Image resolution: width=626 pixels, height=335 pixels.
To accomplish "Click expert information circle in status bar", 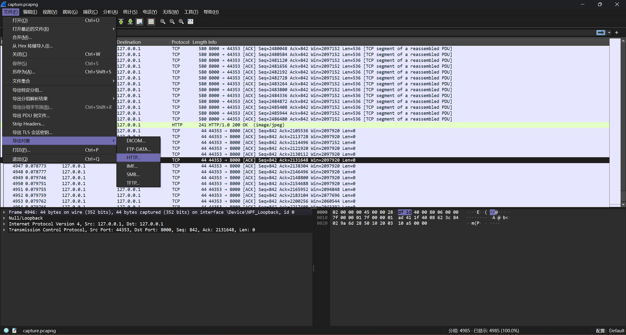I will coord(6,331).
